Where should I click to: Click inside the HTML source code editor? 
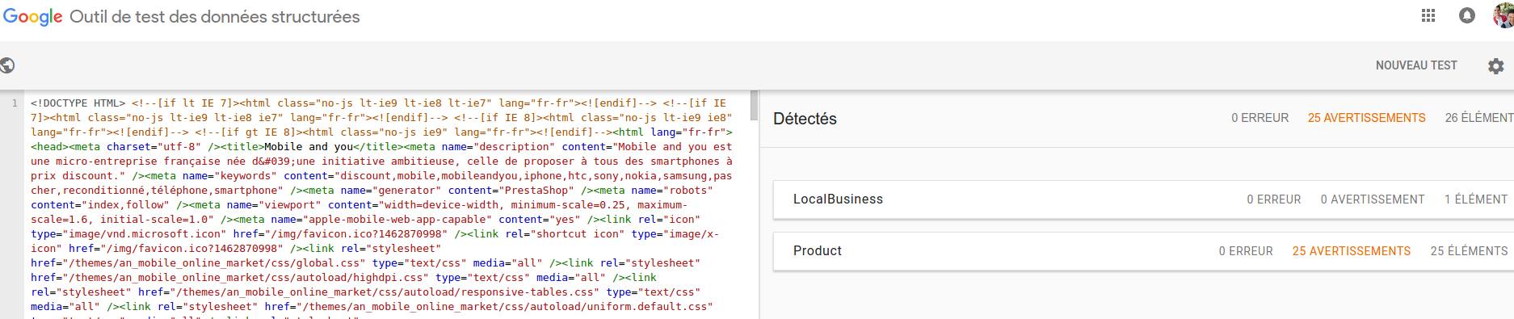(x=386, y=205)
